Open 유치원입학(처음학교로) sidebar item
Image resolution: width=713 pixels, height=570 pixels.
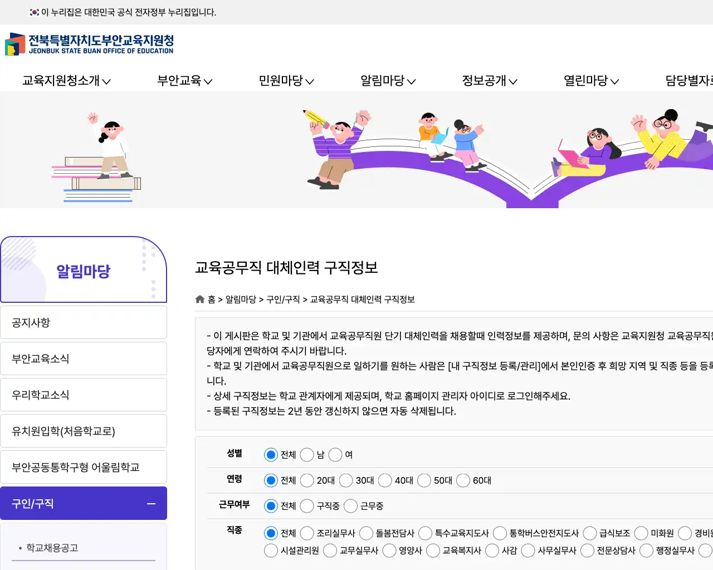pos(84,431)
